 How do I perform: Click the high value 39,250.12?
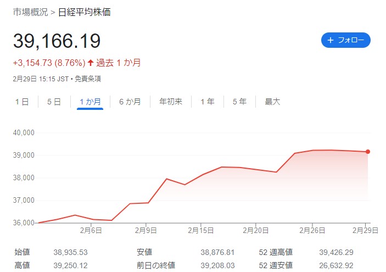[x=70, y=265]
